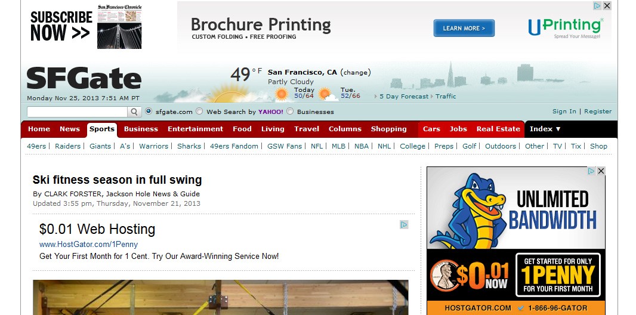Click the HostGator alligator mascot
The width and height of the screenshot is (636, 315).
[x=468, y=211]
